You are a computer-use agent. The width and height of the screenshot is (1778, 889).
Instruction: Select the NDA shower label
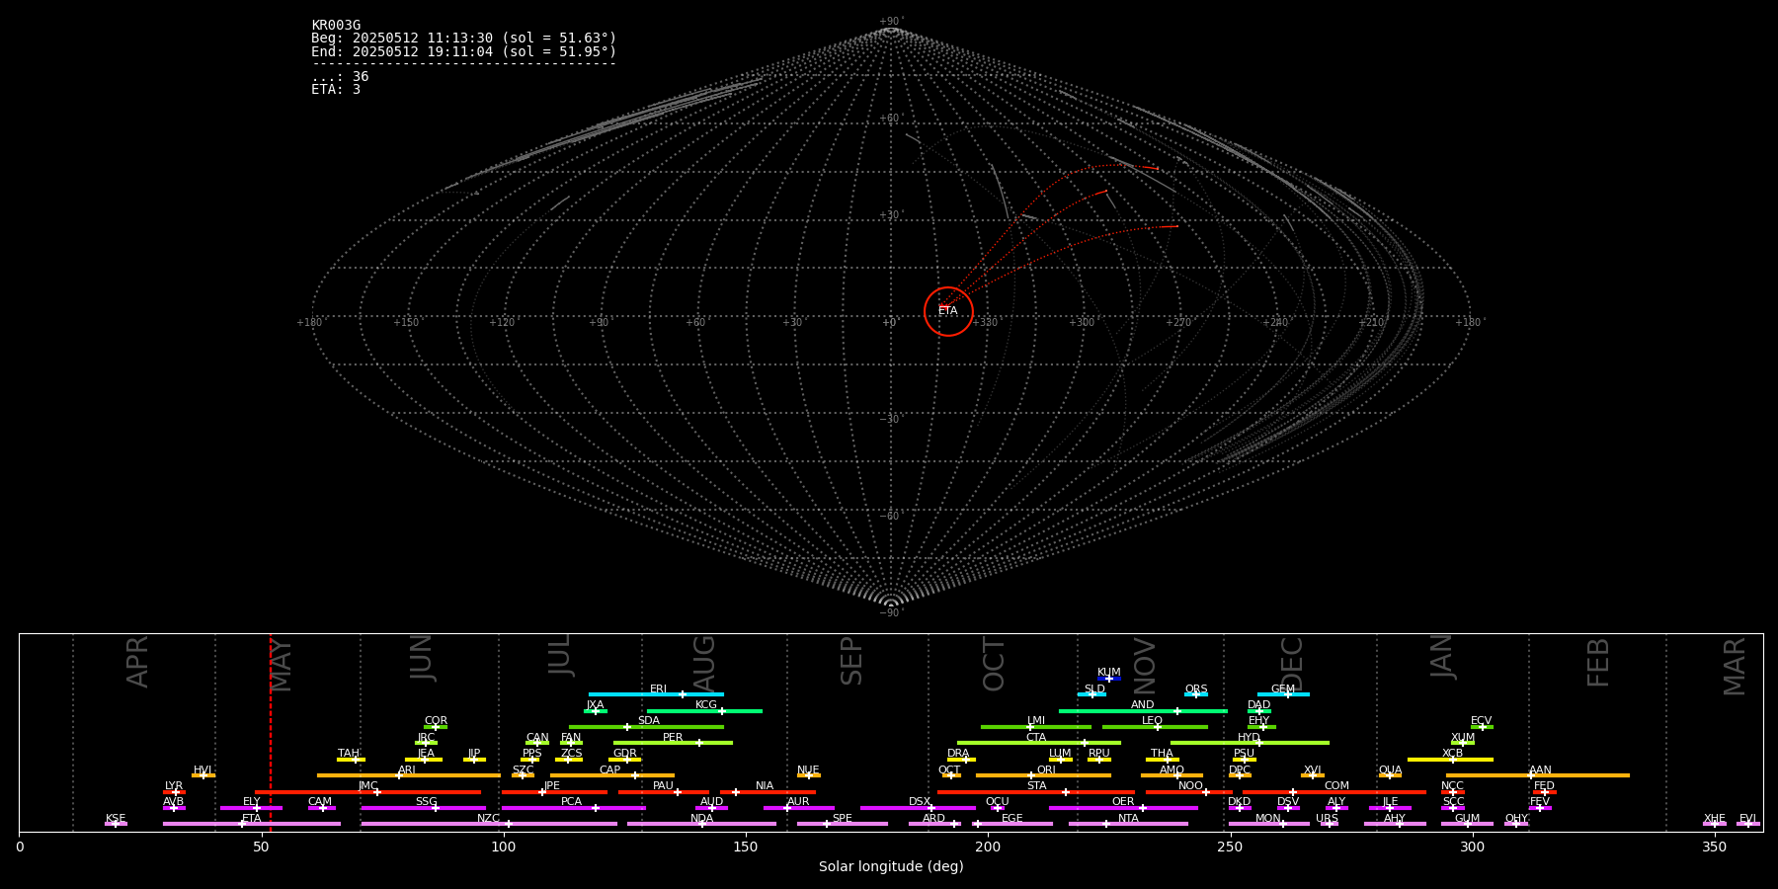702,819
